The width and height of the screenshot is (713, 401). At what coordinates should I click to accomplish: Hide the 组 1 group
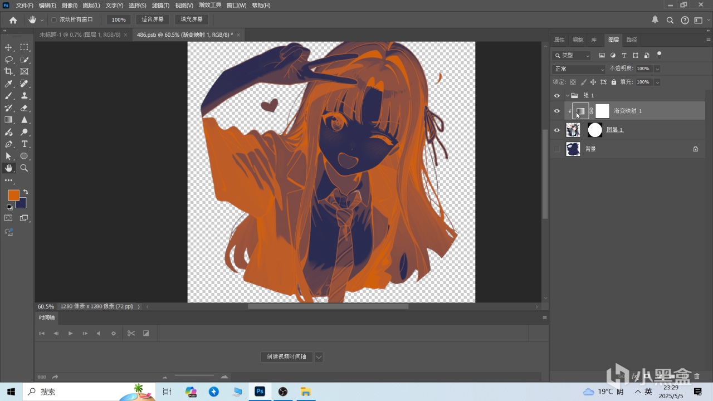(556, 96)
